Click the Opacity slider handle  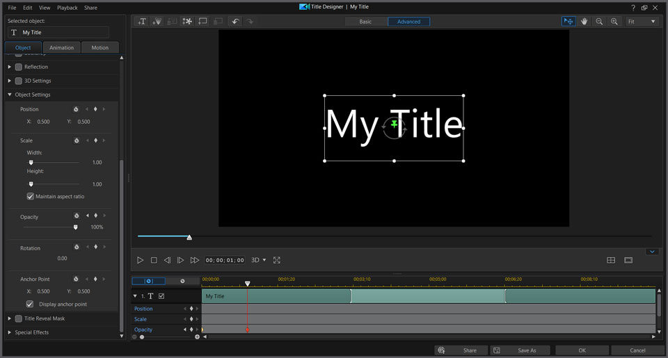(x=76, y=227)
